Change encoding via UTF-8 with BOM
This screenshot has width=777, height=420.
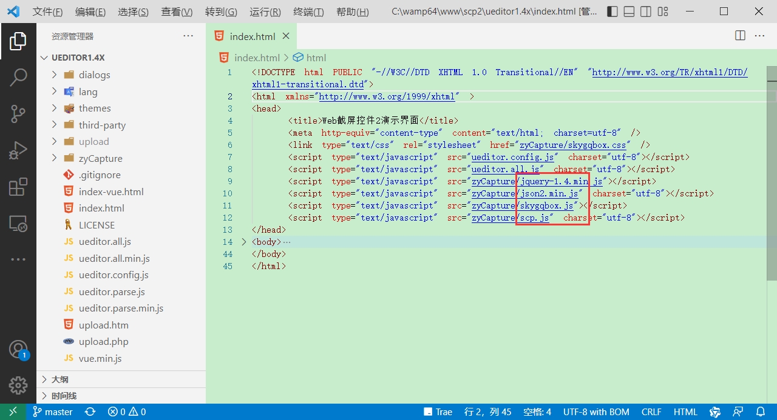click(x=596, y=412)
